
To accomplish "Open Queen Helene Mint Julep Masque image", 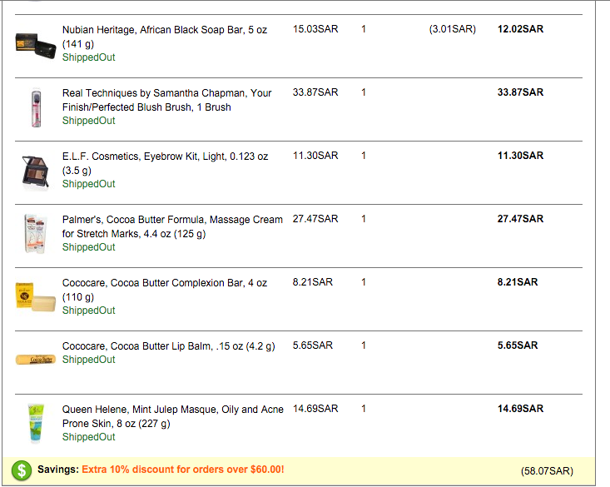I will (35, 422).
